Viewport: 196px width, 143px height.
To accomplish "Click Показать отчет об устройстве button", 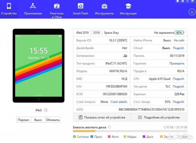I will pyautogui.click(x=102, y=117).
